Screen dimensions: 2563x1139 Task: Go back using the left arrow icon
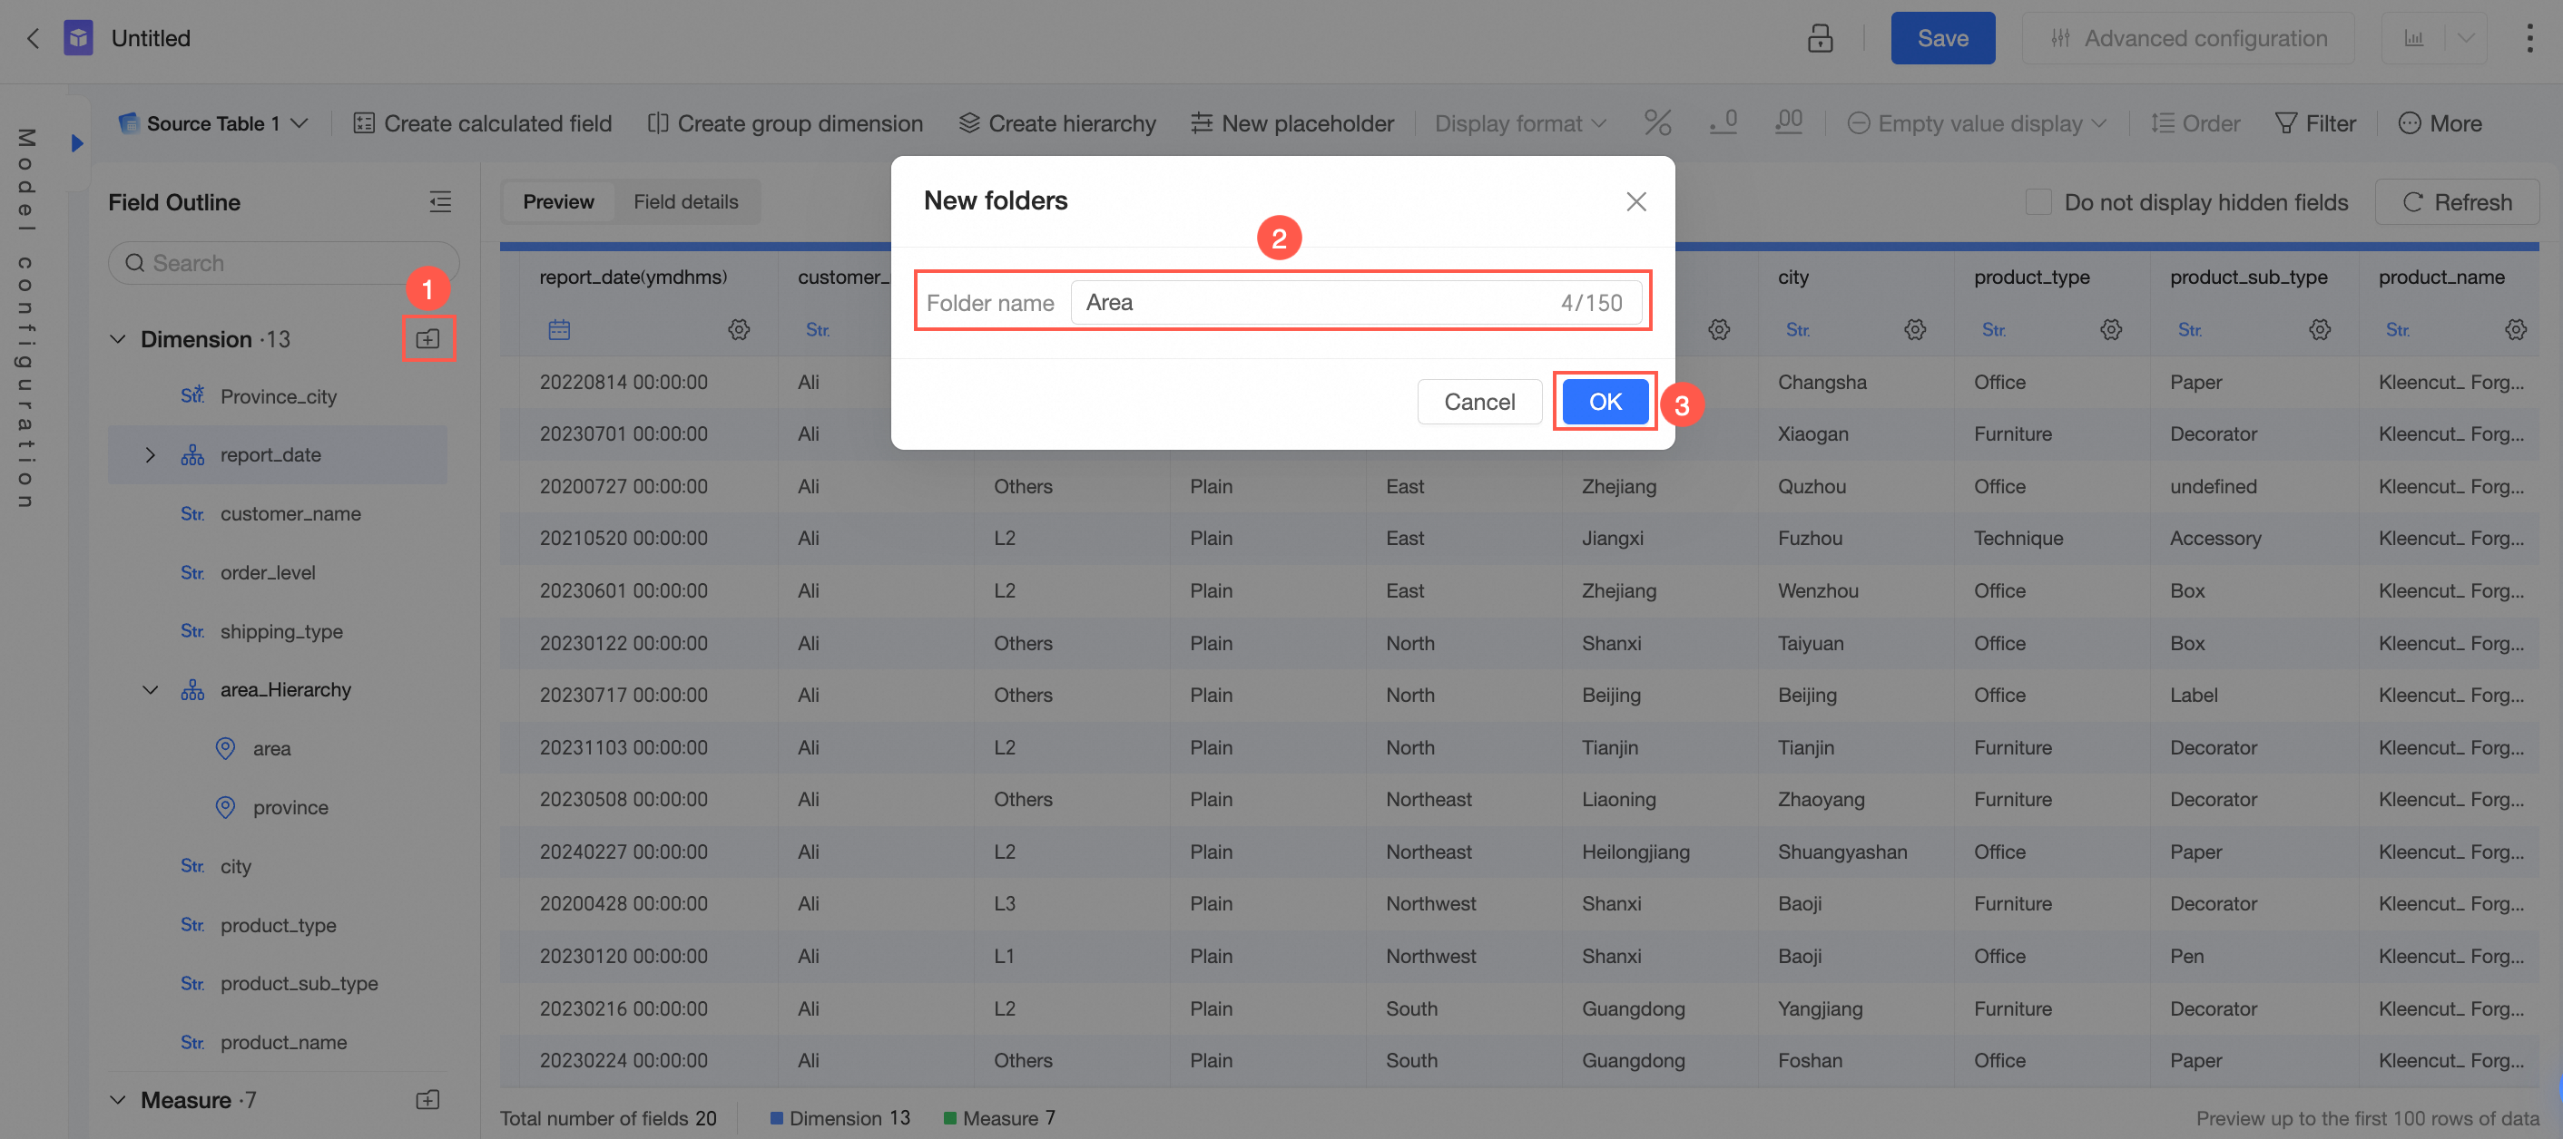click(x=33, y=38)
